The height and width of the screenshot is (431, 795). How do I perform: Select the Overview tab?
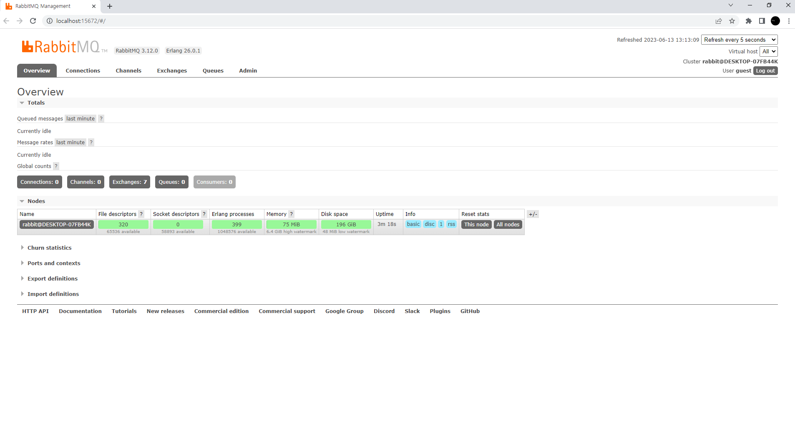click(x=37, y=70)
